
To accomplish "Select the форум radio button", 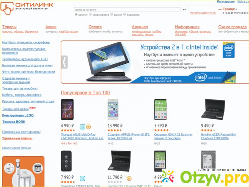I will tap(111, 15).
